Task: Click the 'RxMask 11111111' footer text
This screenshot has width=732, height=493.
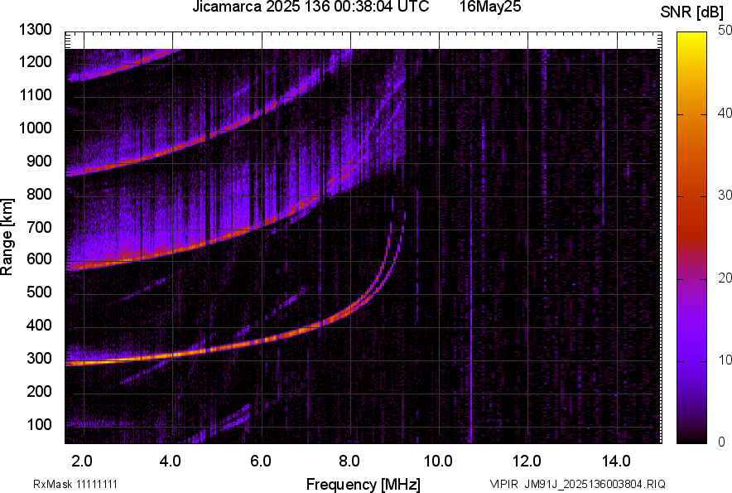Action: (x=75, y=484)
